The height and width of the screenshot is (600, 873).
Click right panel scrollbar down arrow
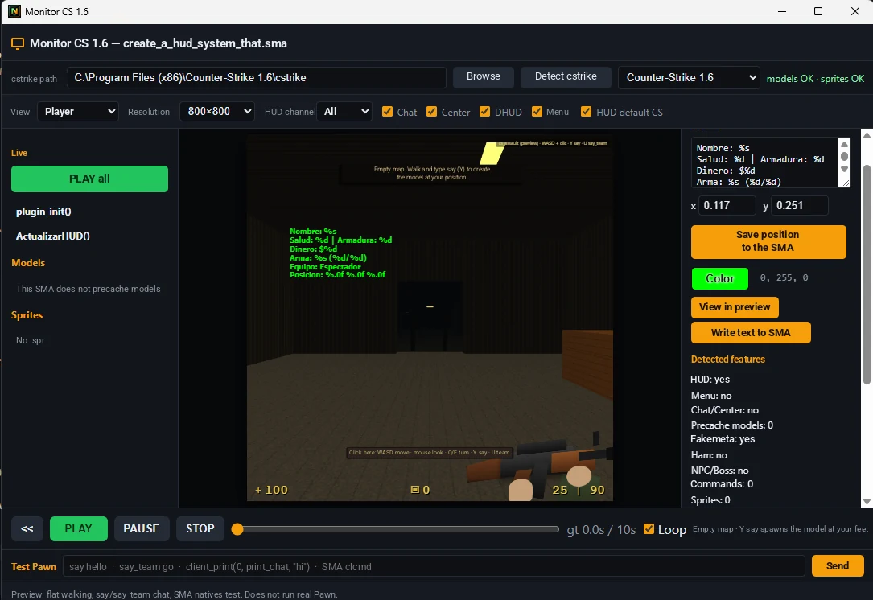pos(867,502)
